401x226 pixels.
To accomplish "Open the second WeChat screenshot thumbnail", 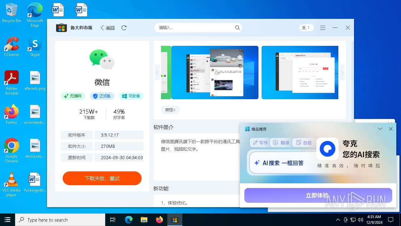I will pos(300,73).
